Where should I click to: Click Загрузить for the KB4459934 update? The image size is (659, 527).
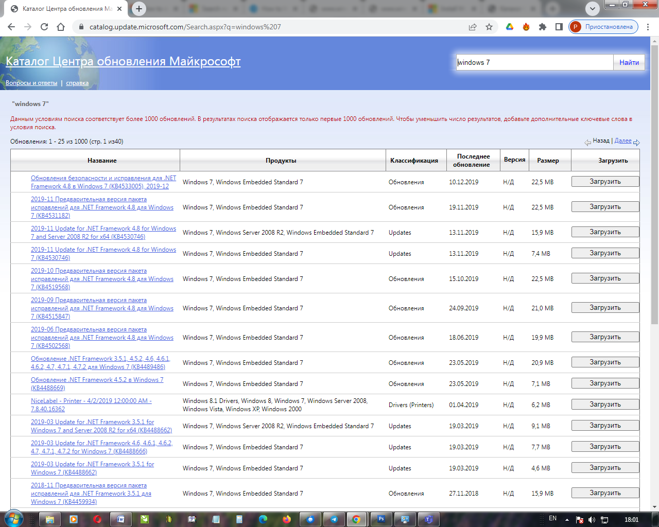tap(605, 493)
